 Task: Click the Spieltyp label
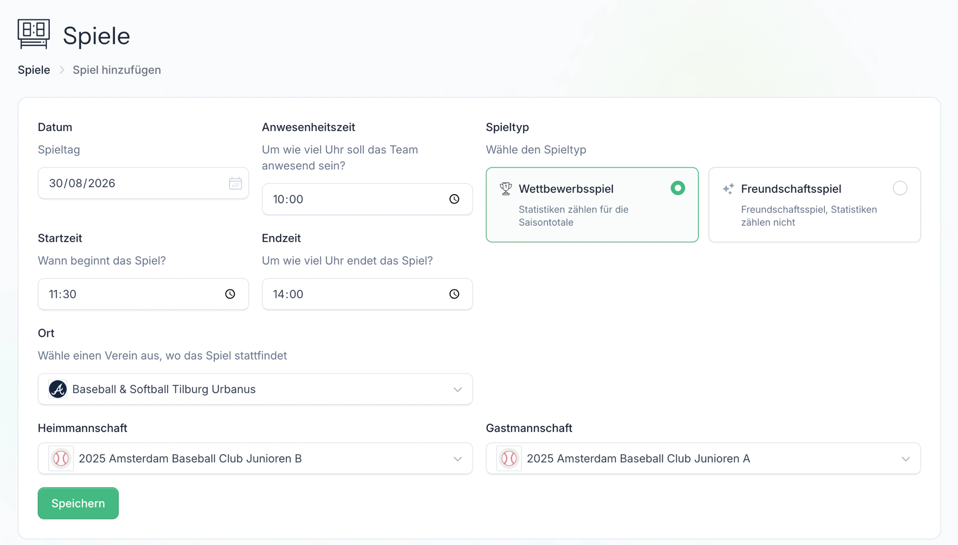(507, 127)
